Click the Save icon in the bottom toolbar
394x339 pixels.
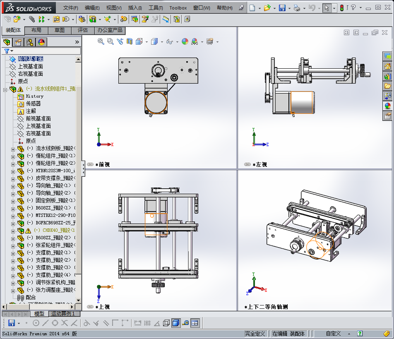click(x=11, y=323)
